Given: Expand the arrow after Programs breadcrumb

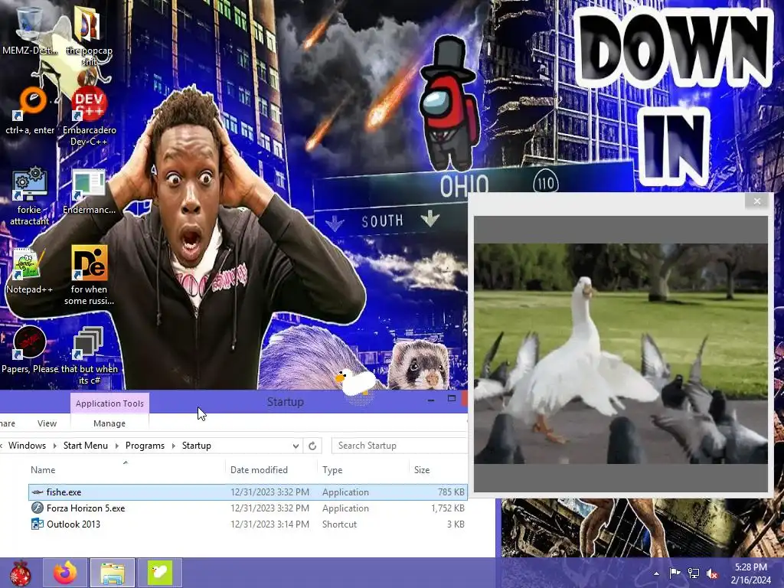Looking at the screenshot, I should pyautogui.click(x=174, y=446).
